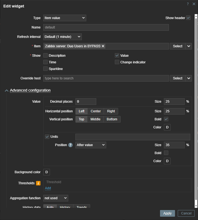Open the Refresh interval dropdown
198x220 pixels.
[x=62, y=37]
